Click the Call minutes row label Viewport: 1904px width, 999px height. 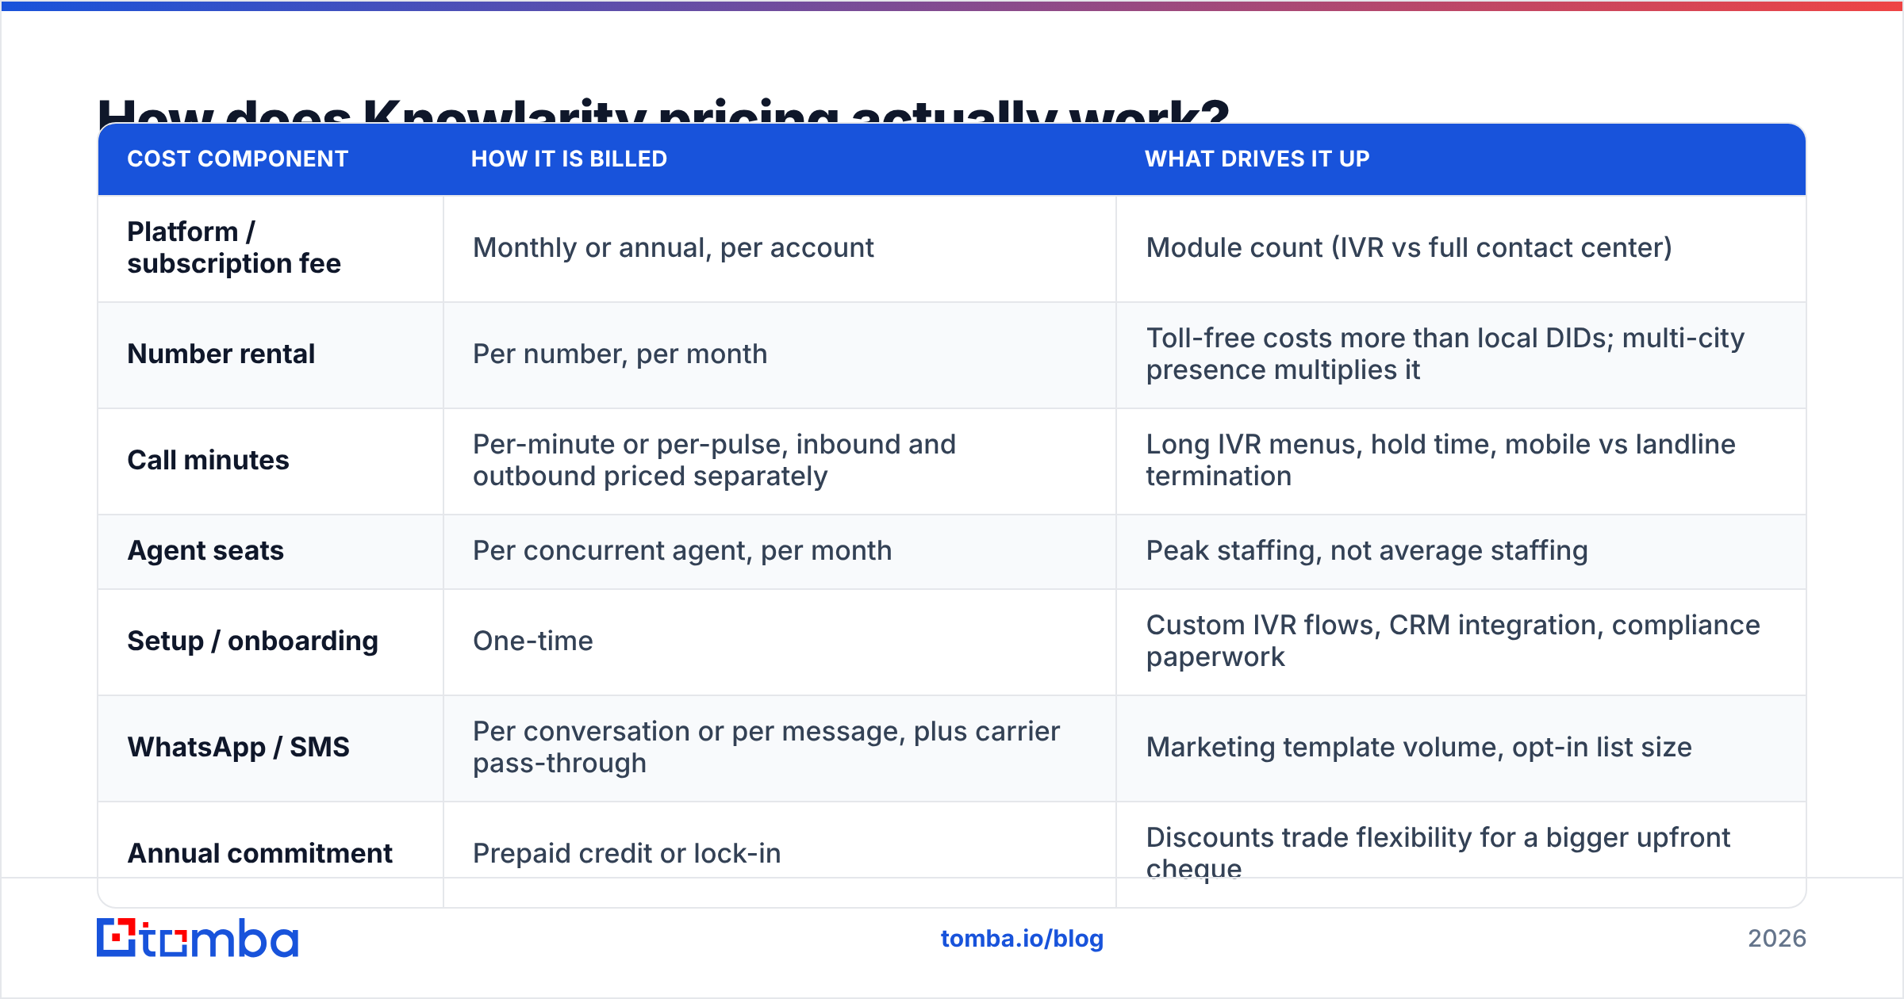click(209, 460)
